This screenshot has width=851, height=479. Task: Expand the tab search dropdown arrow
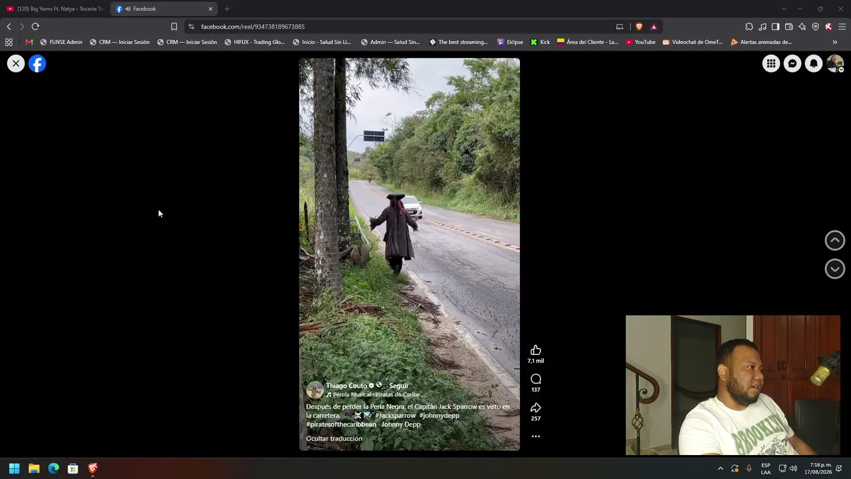pyautogui.click(x=784, y=9)
